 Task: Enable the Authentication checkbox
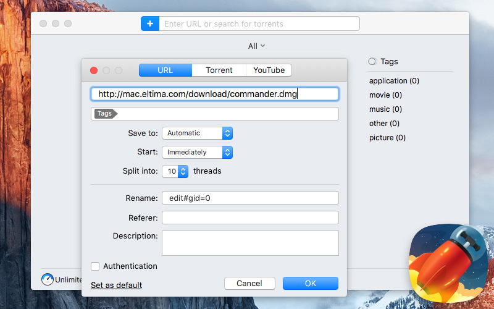[95, 266]
